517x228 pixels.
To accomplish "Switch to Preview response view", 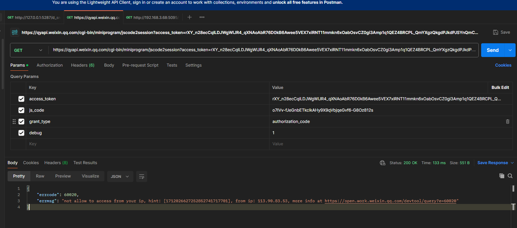I will tap(63, 176).
